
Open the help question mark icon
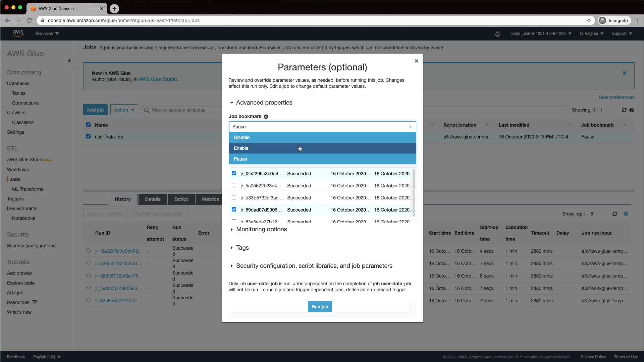(632, 110)
